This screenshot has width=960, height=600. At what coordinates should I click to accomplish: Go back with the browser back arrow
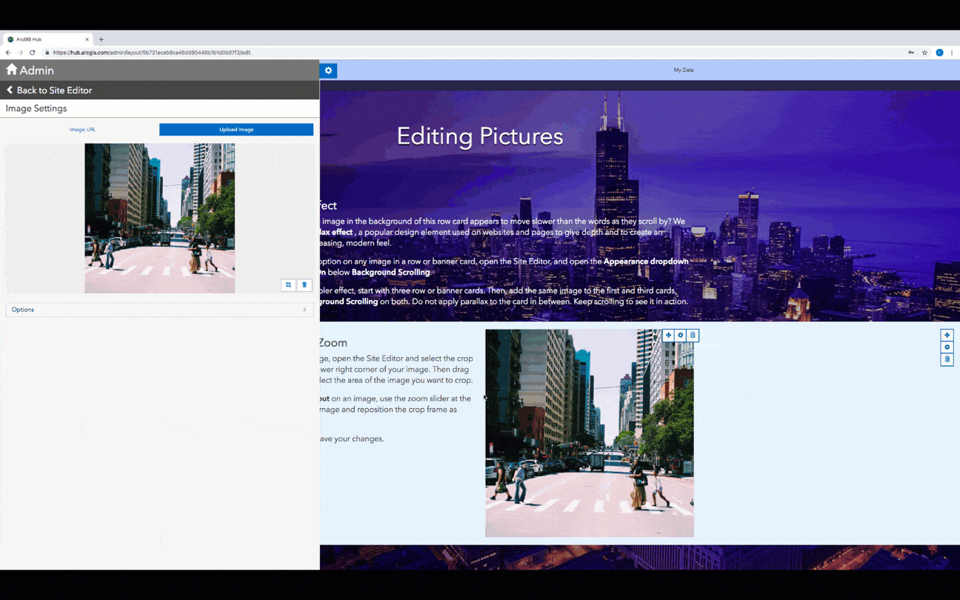tap(8, 53)
